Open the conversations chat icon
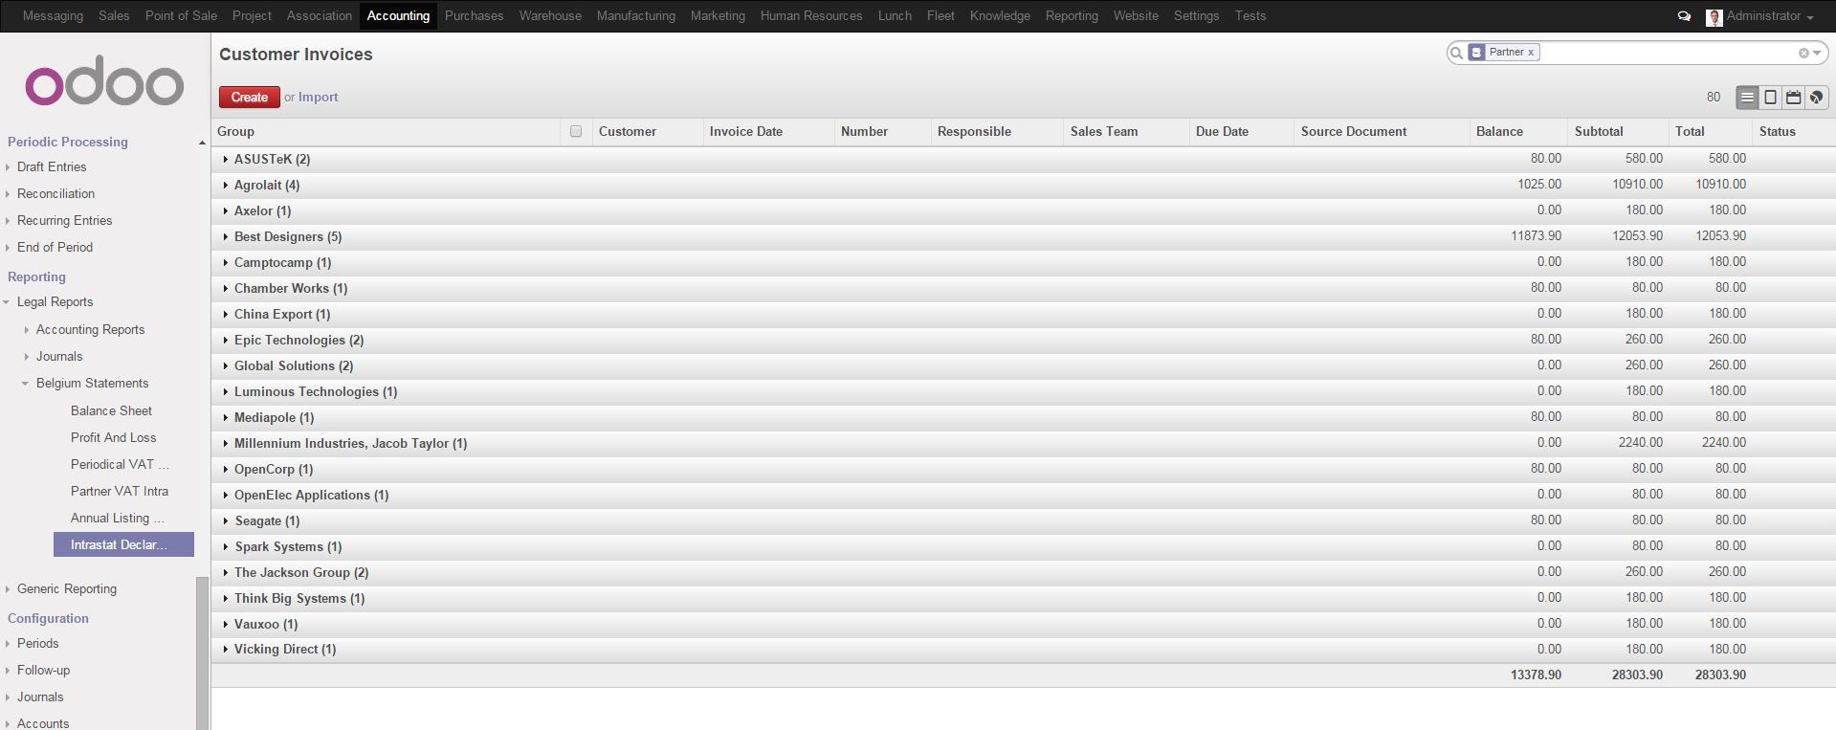Screen dimensions: 1836x730 point(1684,16)
